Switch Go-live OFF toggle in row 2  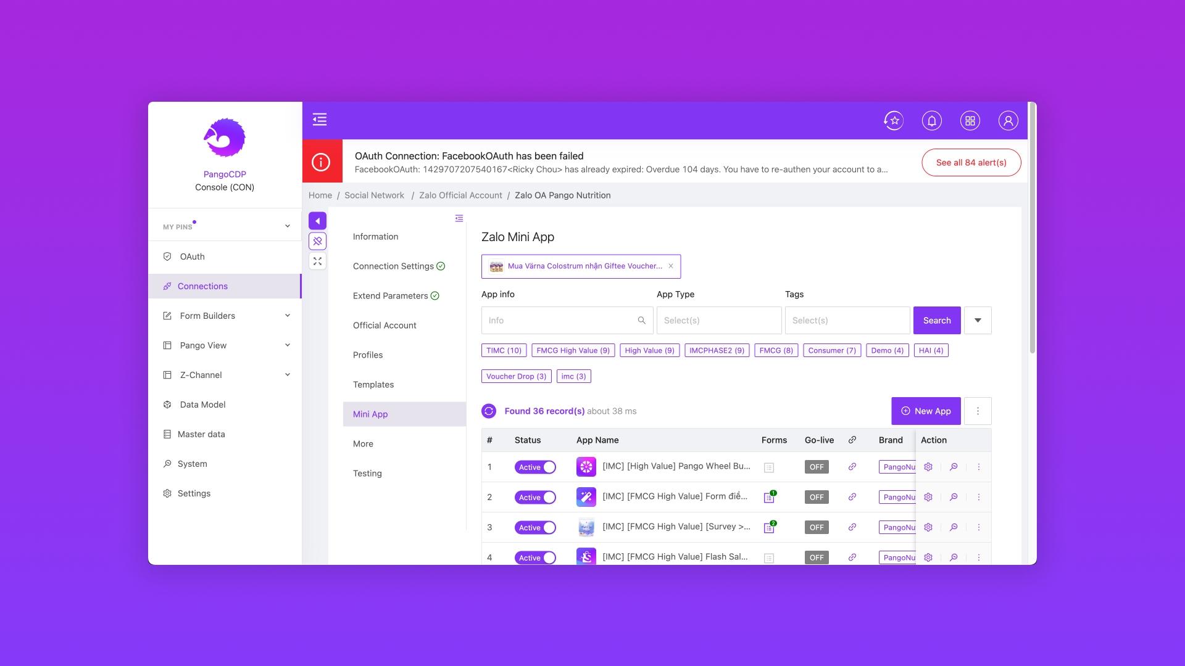pyautogui.click(x=817, y=497)
